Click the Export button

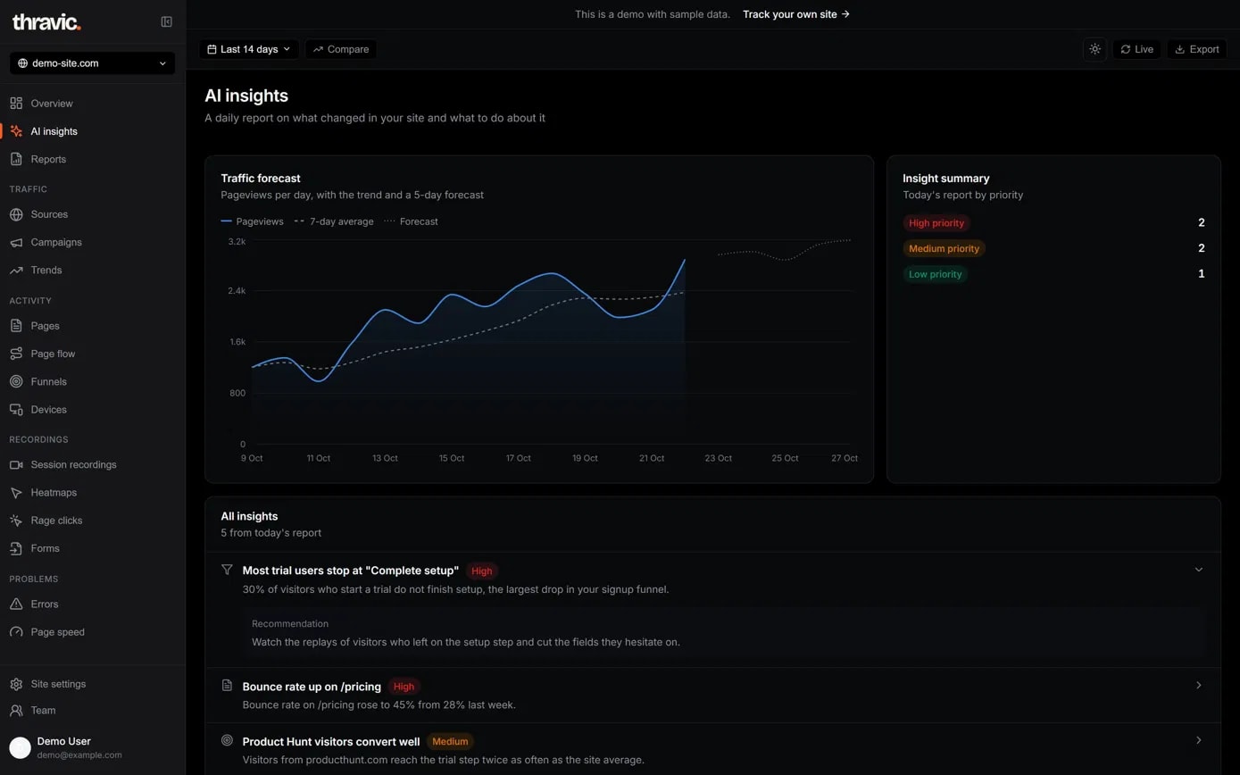click(x=1197, y=49)
